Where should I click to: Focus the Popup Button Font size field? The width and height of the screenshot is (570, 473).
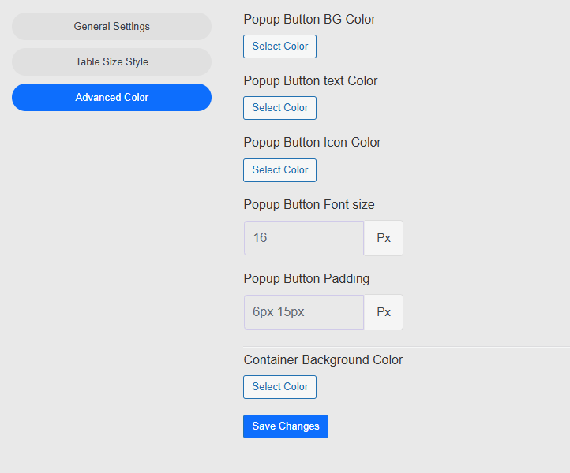point(304,238)
